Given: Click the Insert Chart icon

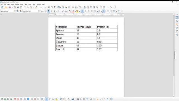Looking at the screenshot, I should pos(66,8).
